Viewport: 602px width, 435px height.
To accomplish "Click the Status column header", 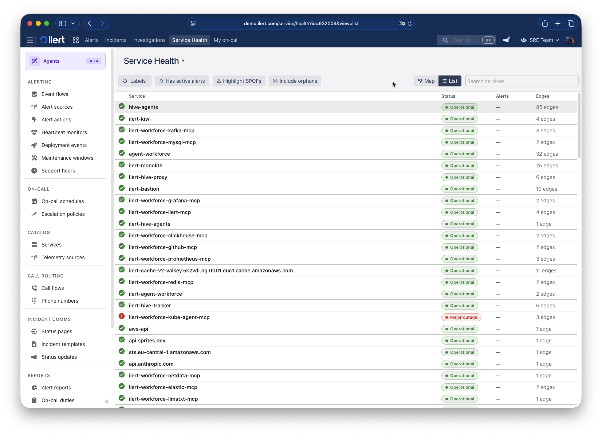I will (448, 96).
